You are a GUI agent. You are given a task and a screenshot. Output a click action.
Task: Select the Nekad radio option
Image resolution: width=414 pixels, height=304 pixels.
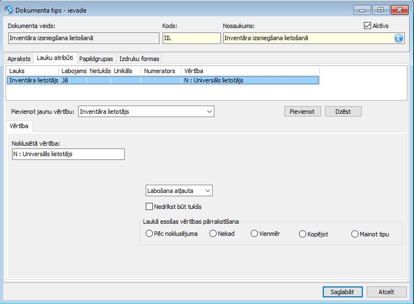click(213, 234)
